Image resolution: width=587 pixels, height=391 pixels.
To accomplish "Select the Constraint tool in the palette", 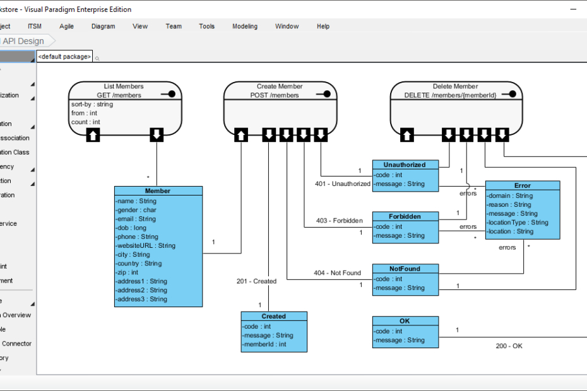I will (11, 266).
